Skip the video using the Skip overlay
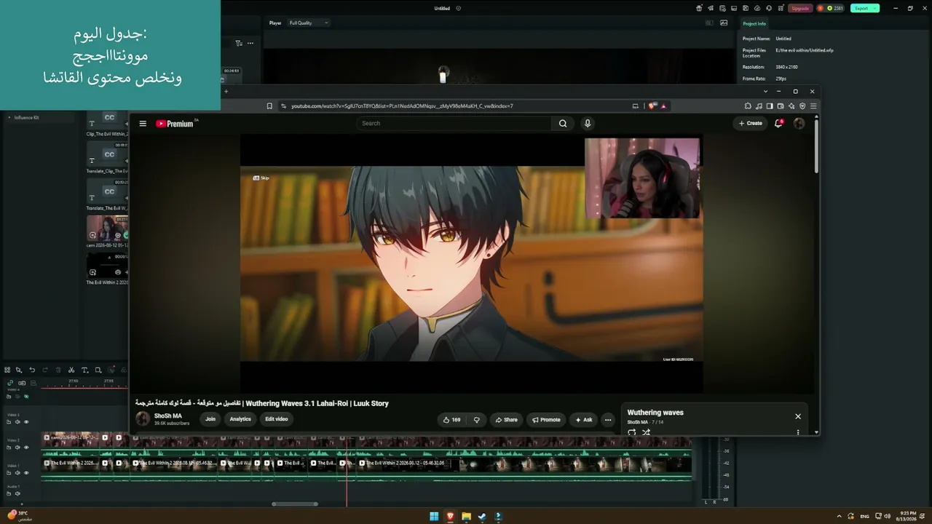 pyautogui.click(x=261, y=178)
